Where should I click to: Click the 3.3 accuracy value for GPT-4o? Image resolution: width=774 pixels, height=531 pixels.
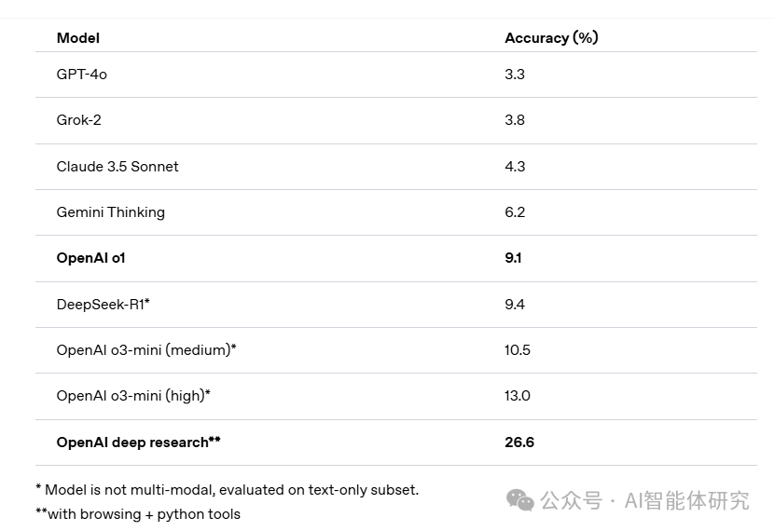coord(515,75)
